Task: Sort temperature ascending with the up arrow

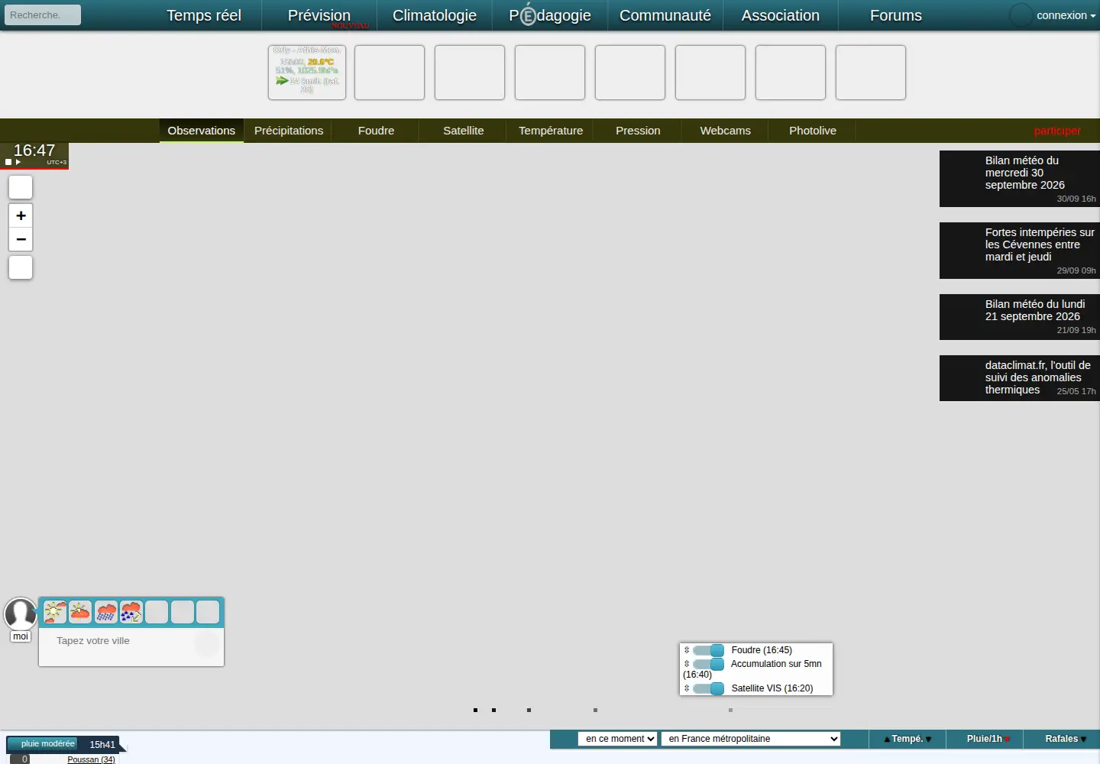Action: click(x=887, y=740)
